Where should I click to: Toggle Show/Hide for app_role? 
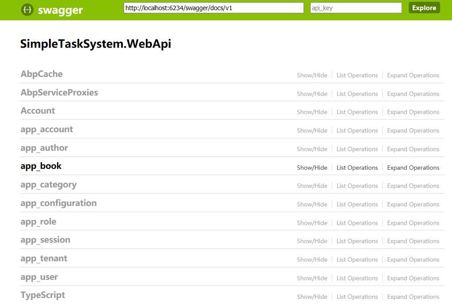pos(312,223)
